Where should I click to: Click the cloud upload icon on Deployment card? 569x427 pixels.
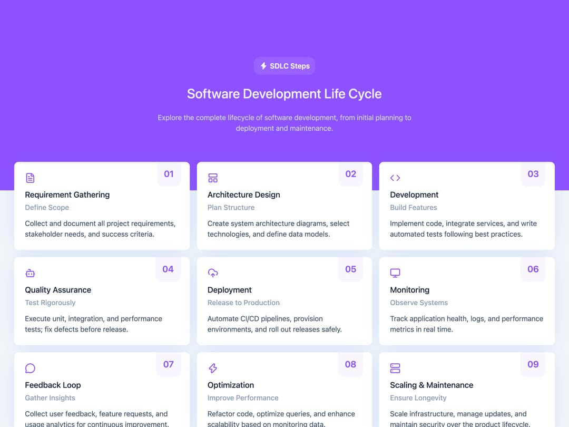(213, 273)
